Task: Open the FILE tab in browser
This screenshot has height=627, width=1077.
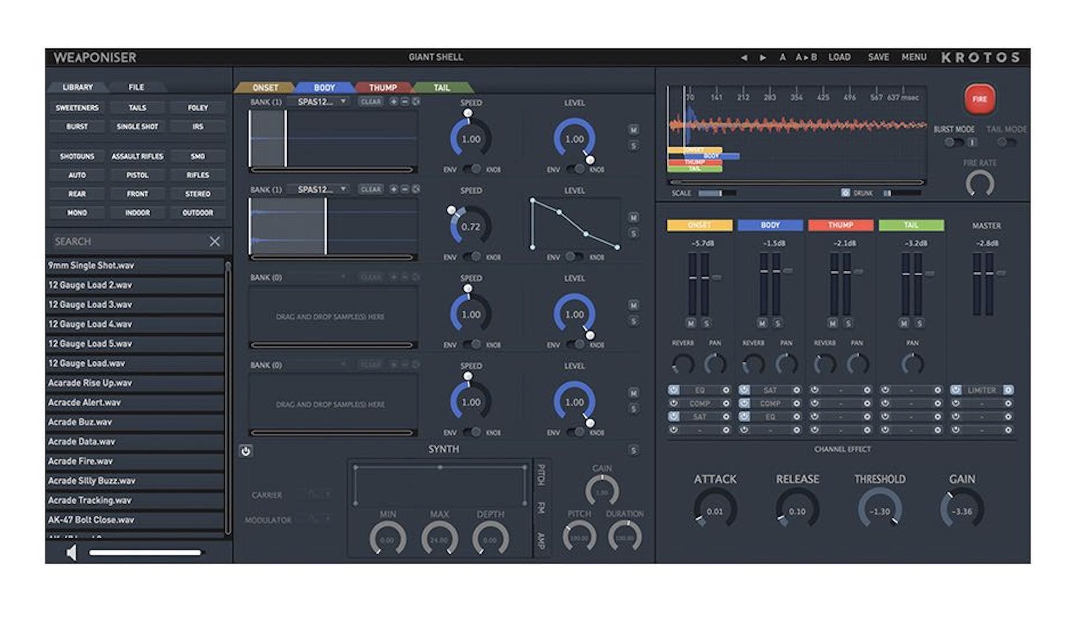Action: (x=136, y=87)
